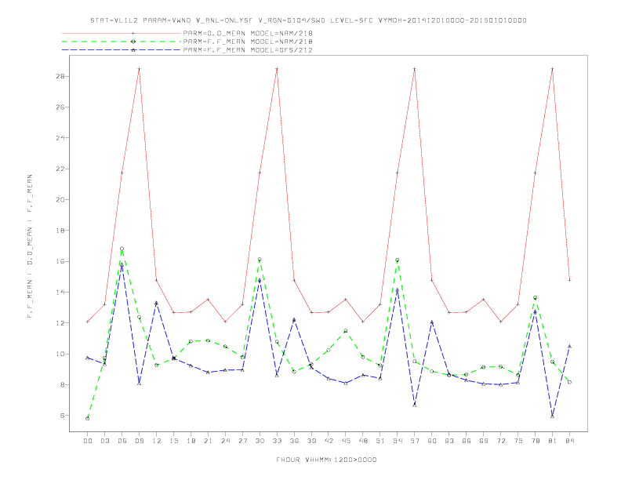This screenshot has height=480, width=621.
Task: Click x-axis forecast hour label 36
Action: tap(294, 441)
